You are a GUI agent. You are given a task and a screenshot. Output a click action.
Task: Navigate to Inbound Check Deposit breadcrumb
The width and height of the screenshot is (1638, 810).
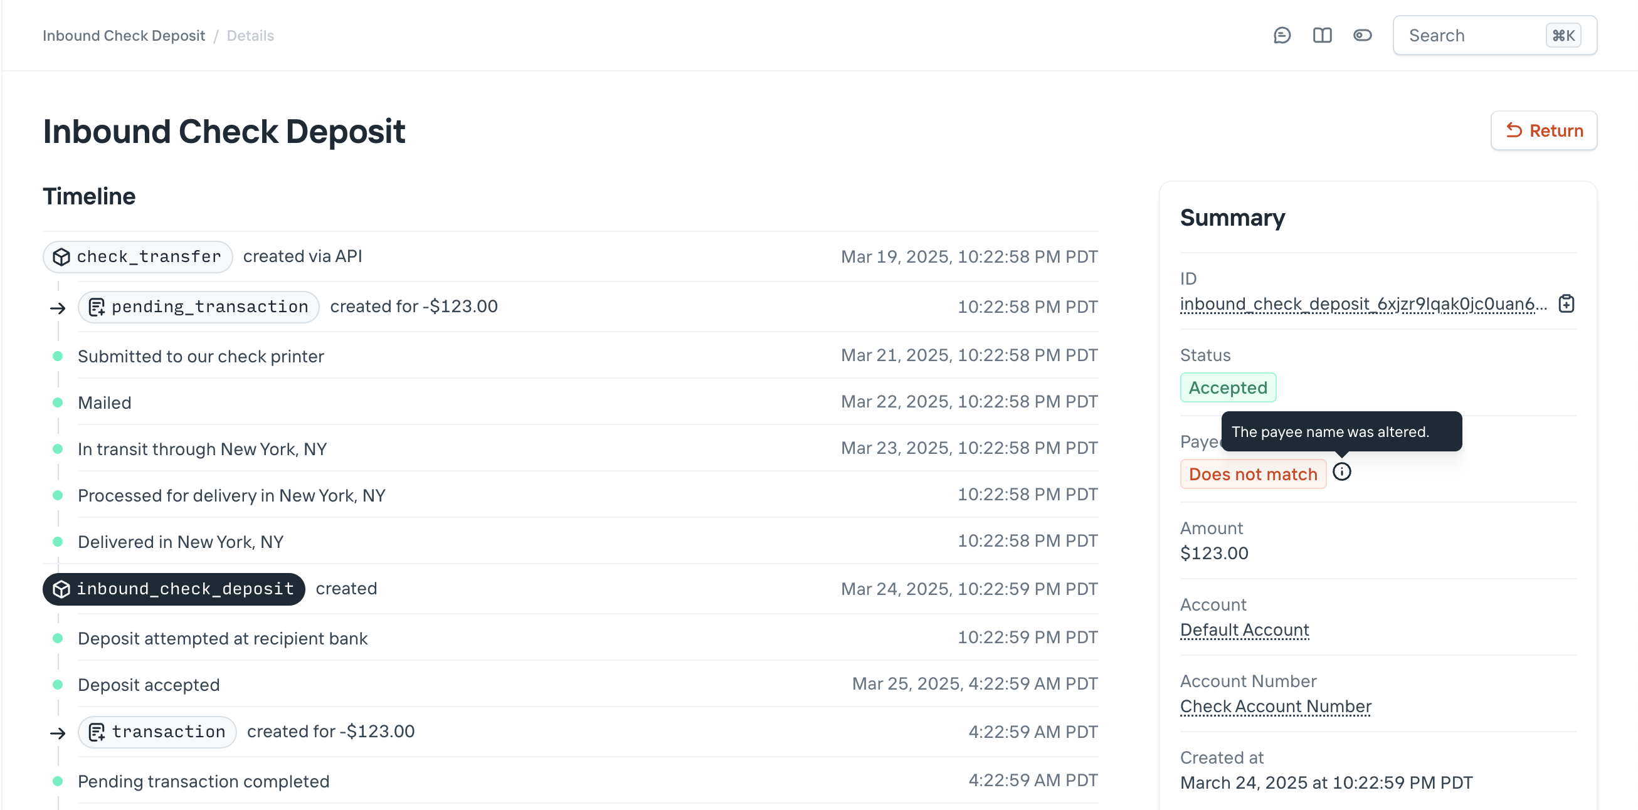124,36
